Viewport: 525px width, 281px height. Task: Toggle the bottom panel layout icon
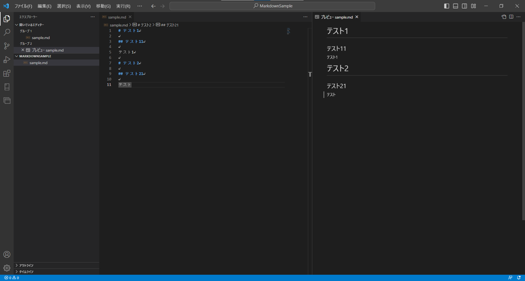pyautogui.click(x=456, y=6)
